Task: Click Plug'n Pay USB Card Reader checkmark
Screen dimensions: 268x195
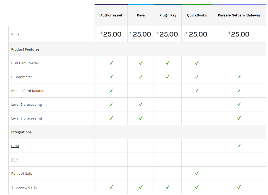Action: pos(167,63)
